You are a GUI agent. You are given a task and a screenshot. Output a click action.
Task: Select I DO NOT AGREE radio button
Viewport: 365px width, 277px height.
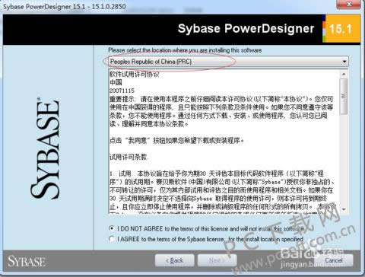[x=111, y=228]
